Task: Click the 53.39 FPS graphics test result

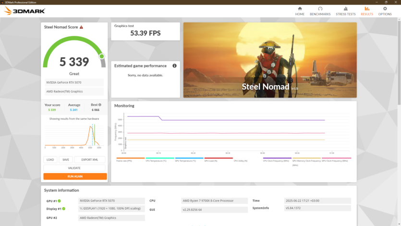Action: [x=145, y=33]
